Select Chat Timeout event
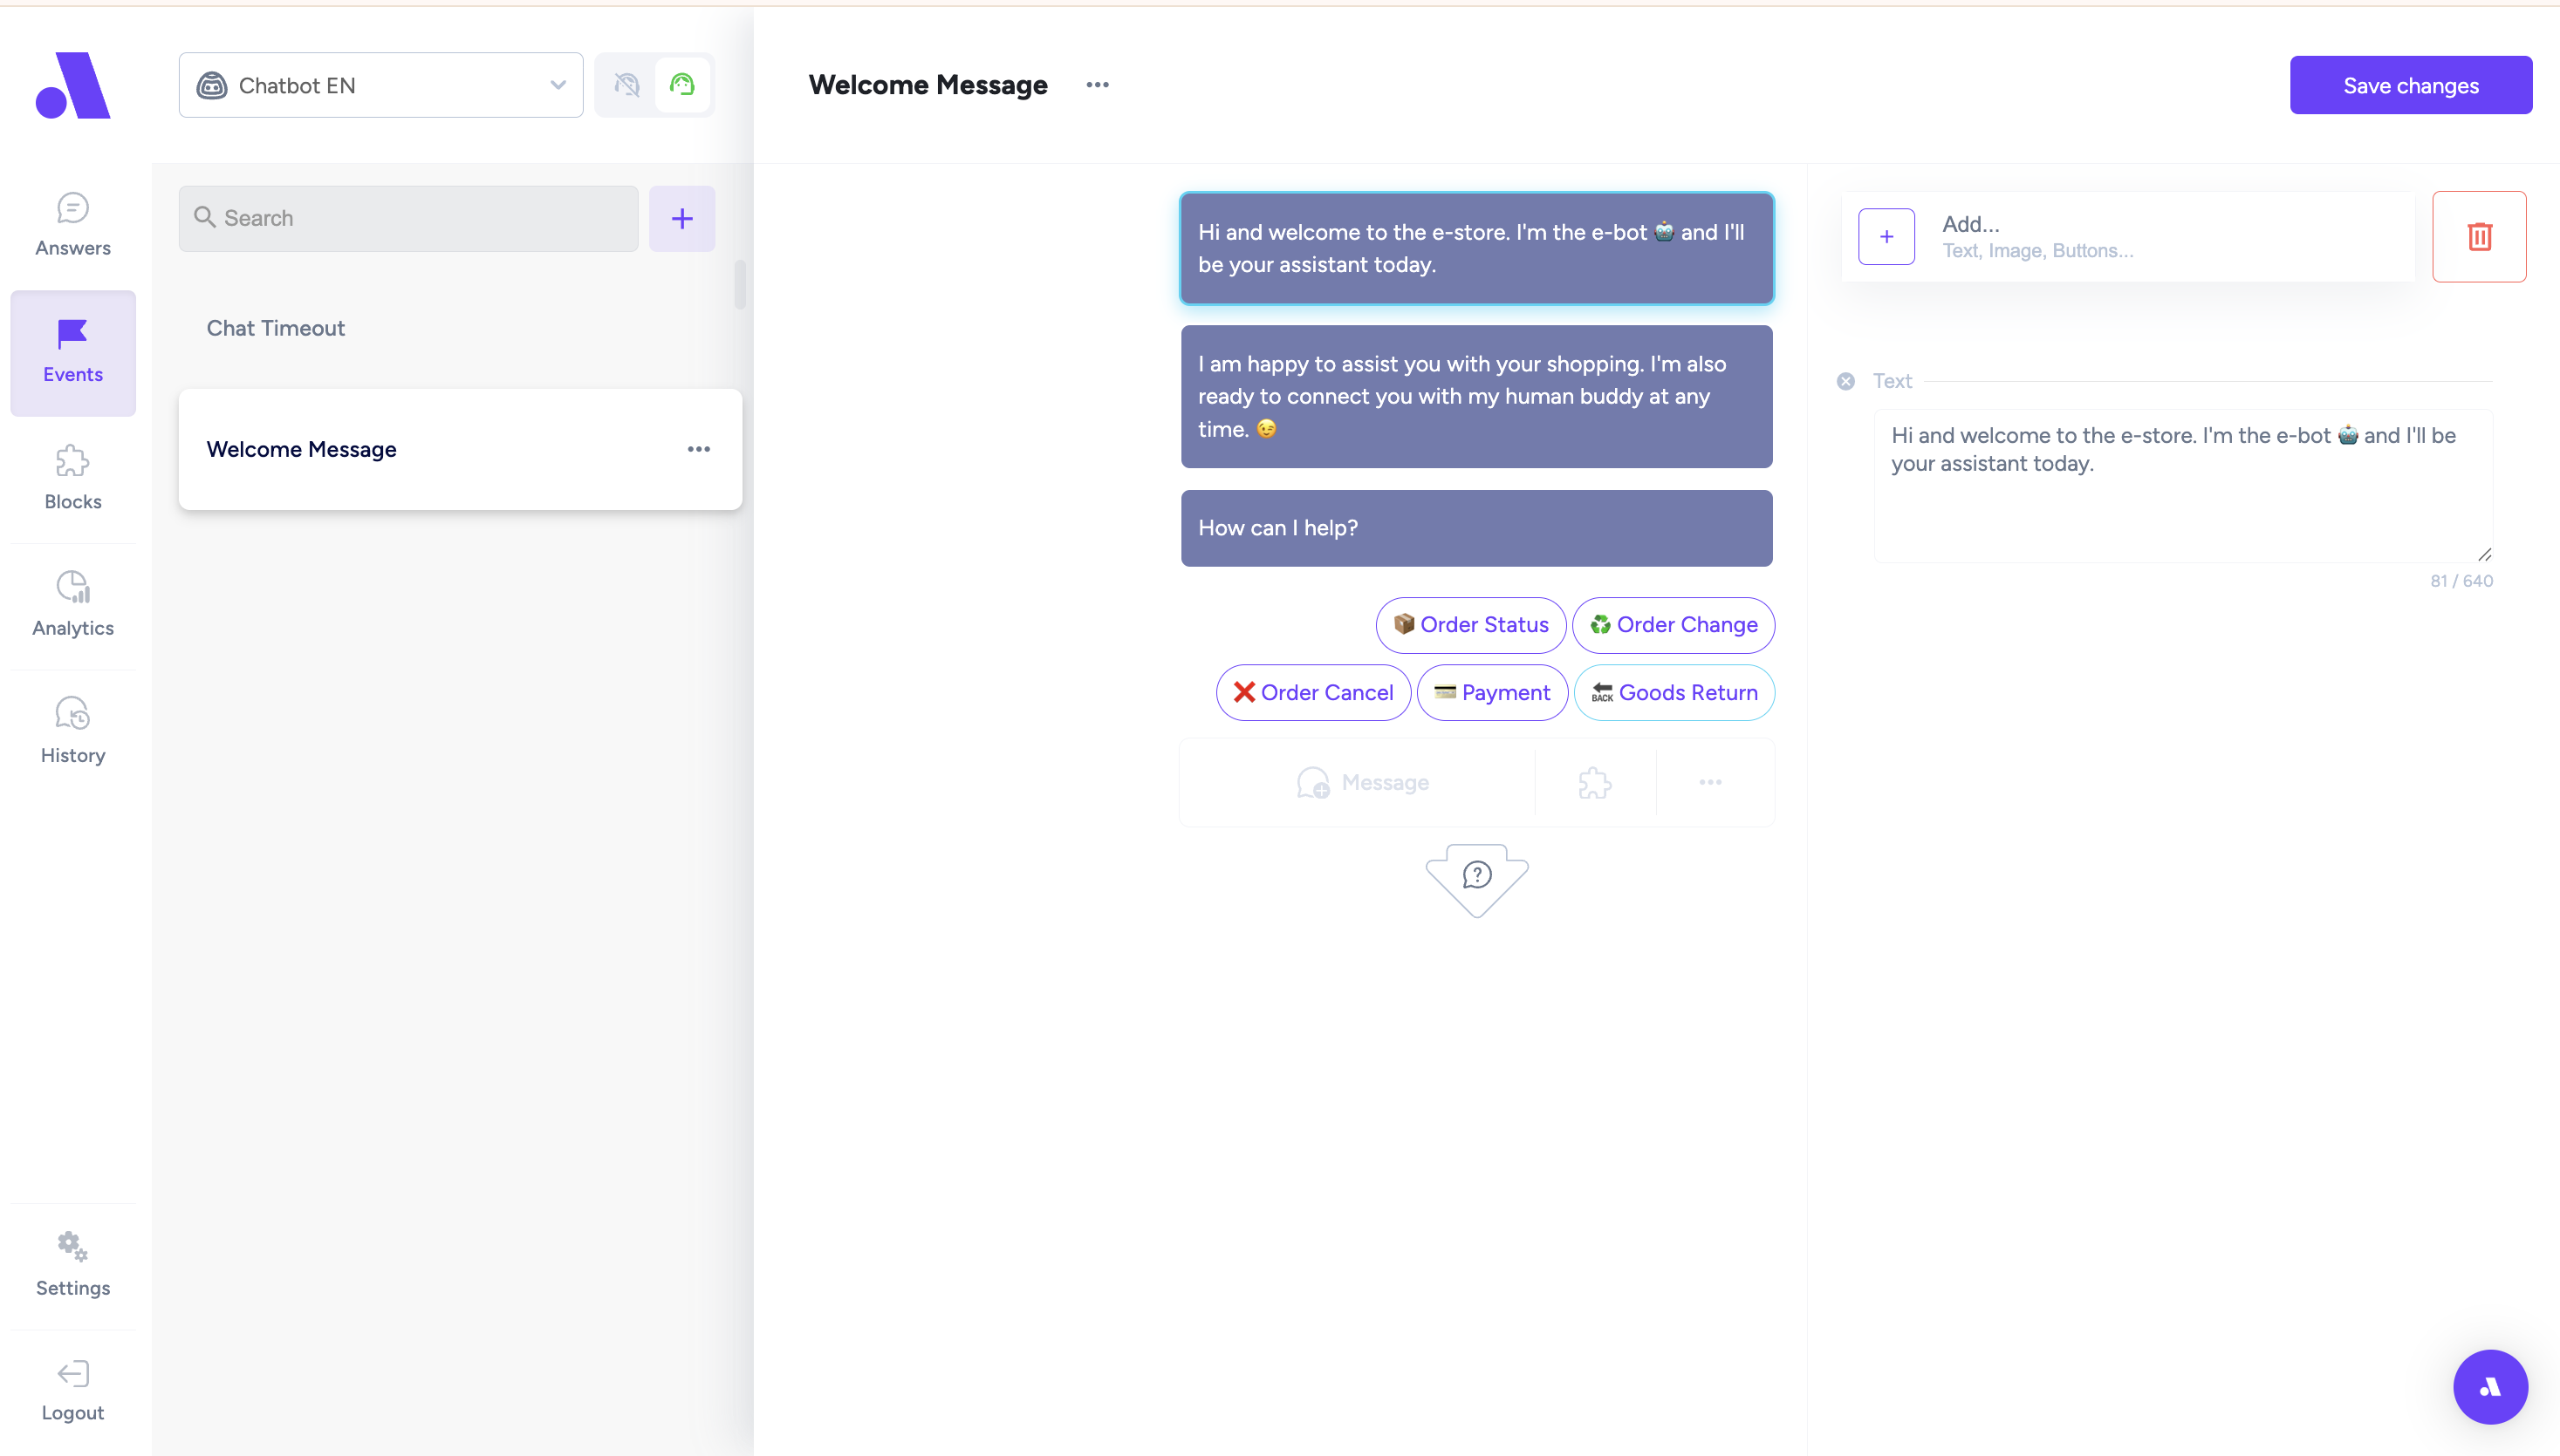Screen dimensions: 2560x1456 pos(275,328)
